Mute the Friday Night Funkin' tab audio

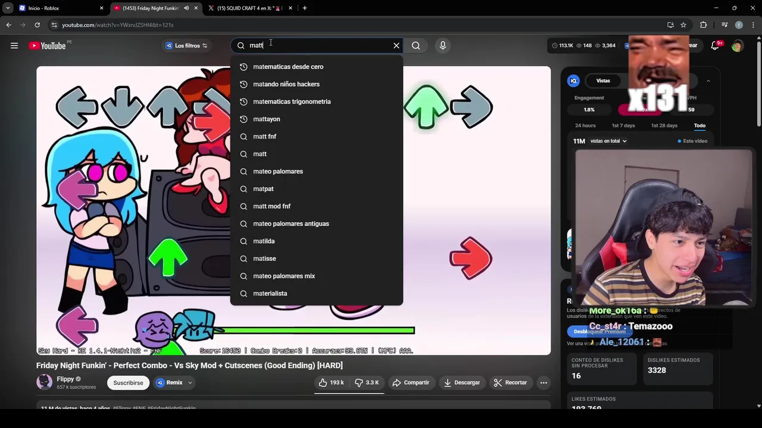coord(186,8)
